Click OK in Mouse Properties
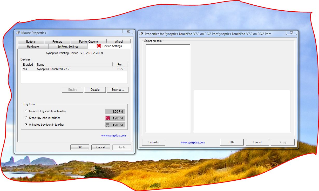Screen dimensions: 319x191 (80, 147)
